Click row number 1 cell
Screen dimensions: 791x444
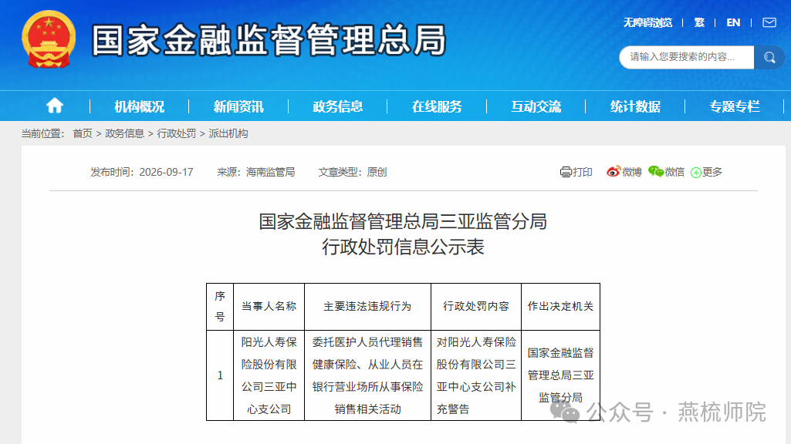tap(220, 375)
